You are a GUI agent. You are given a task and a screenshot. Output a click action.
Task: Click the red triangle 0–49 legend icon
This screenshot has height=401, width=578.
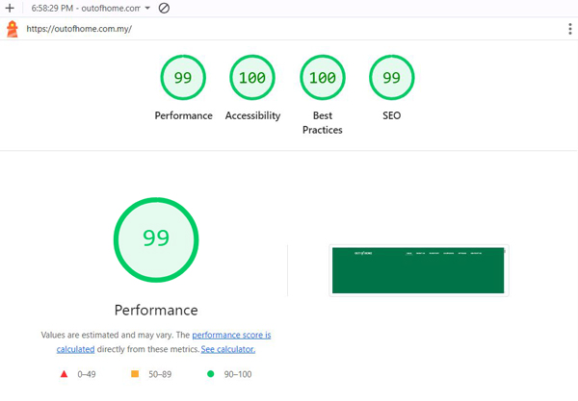pos(64,374)
